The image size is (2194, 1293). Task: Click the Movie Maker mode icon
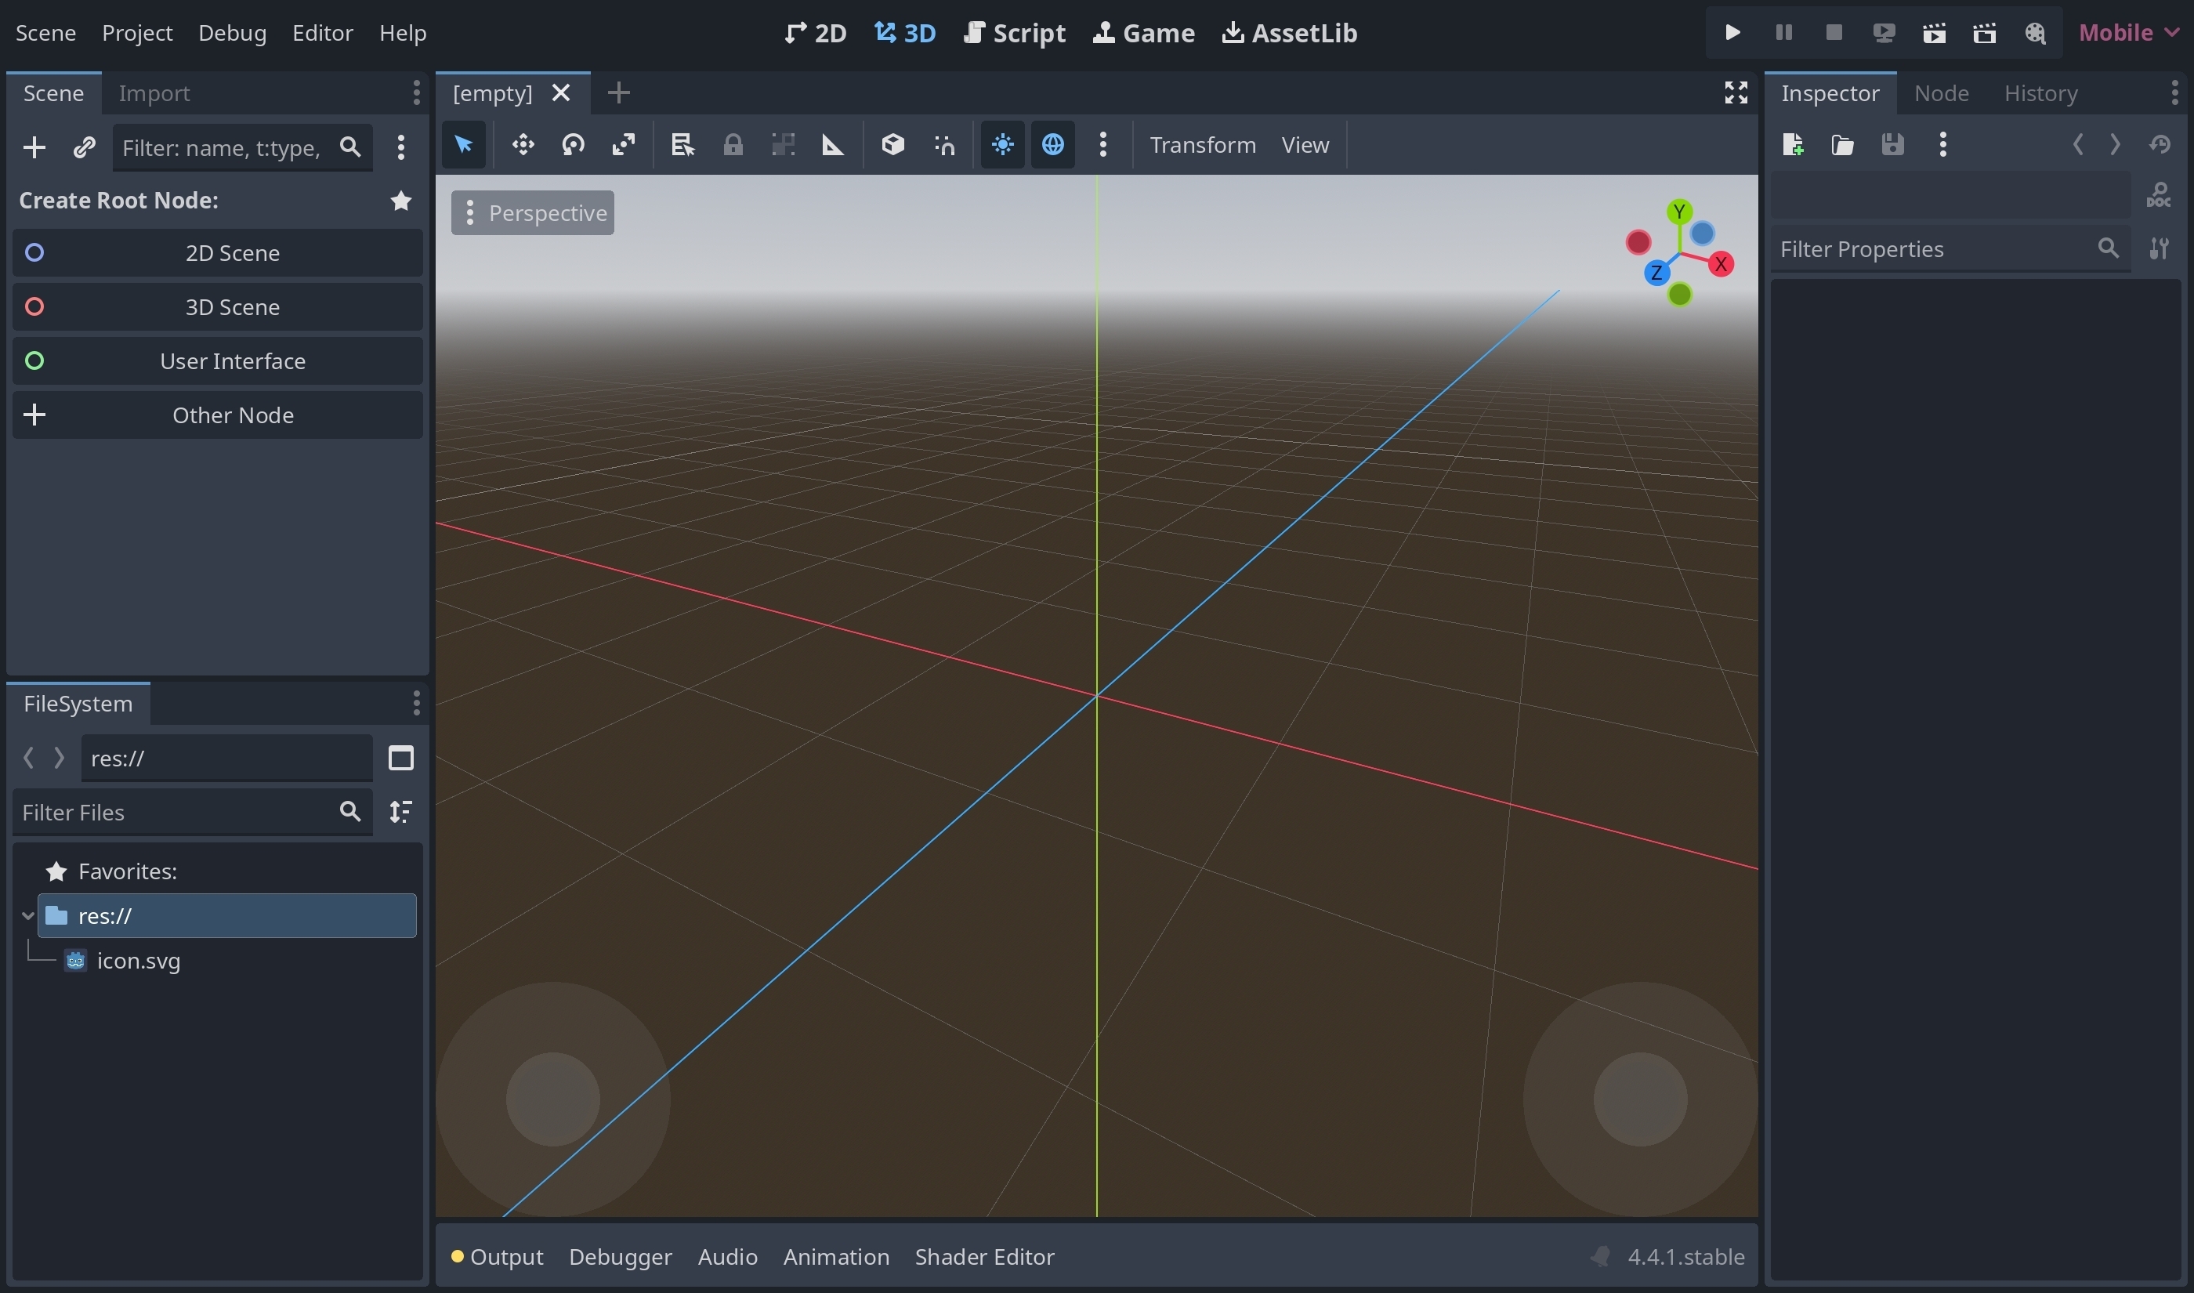click(x=2036, y=33)
